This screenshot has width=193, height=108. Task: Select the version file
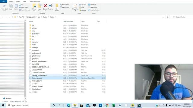(x=34, y=92)
